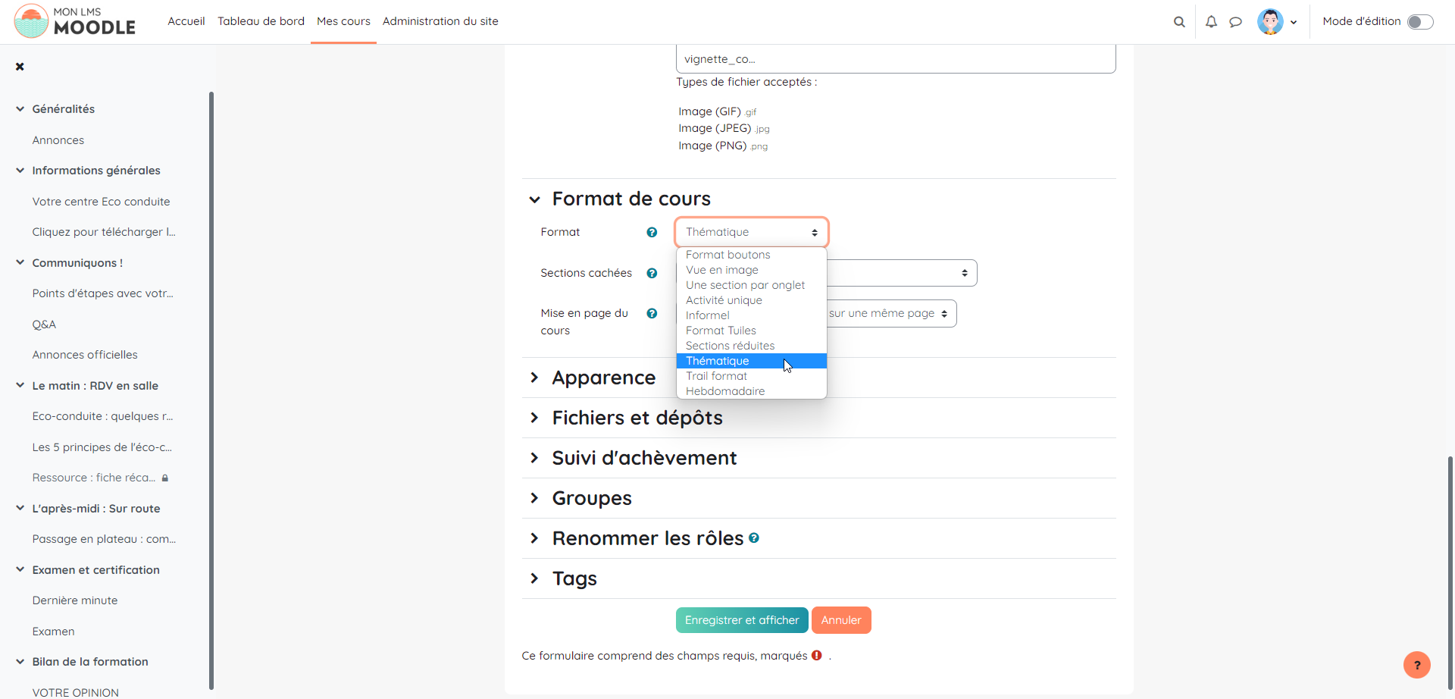Click help icon beside Sections cachées

(x=652, y=273)
